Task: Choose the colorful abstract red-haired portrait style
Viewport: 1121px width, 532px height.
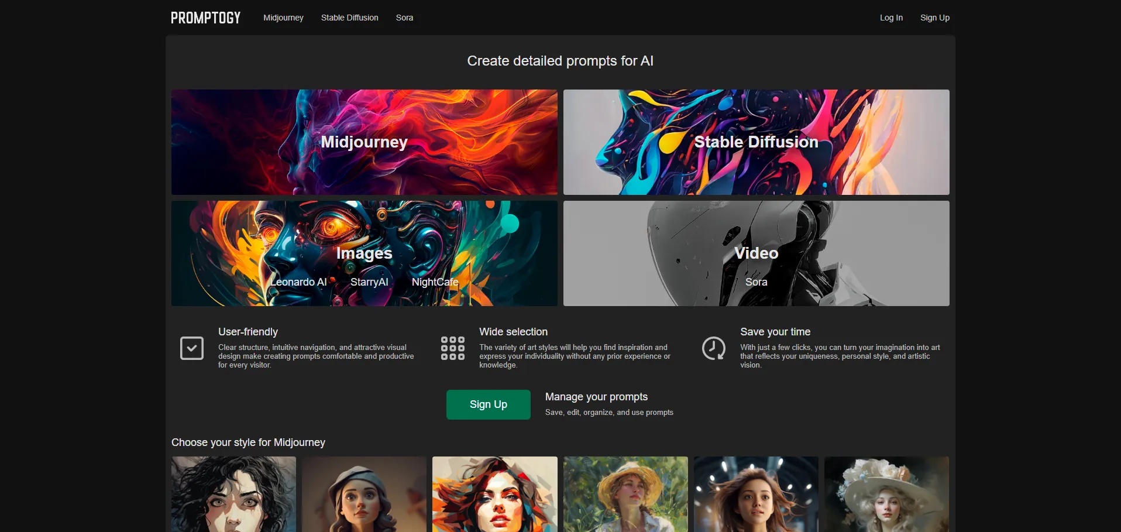Action: tap(494, 494)
